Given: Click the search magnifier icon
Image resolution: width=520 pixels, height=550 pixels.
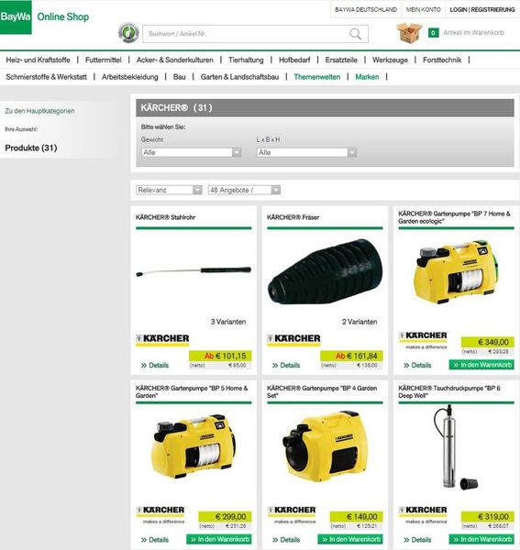Looking at the screenshot, I should point(355,34).
